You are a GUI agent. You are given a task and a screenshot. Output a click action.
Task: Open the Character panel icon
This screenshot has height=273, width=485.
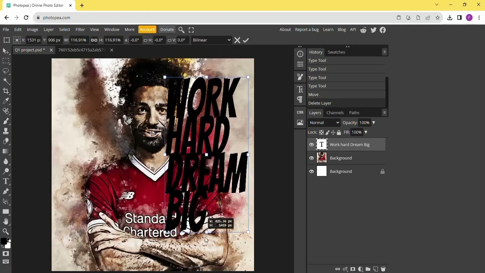pos(300,89)
